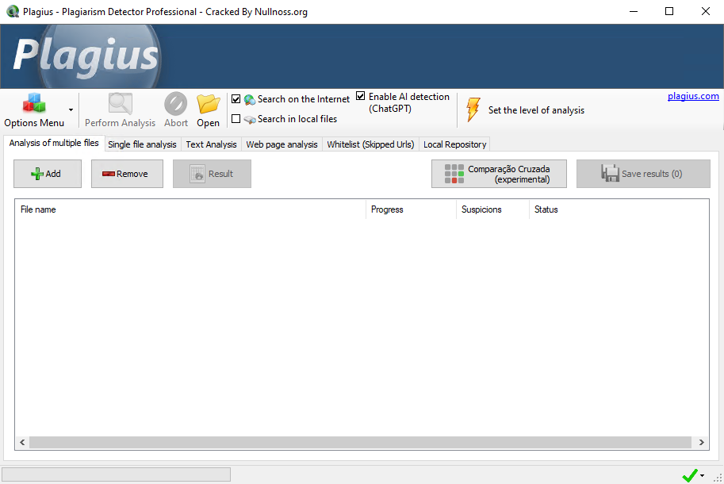Switch to Single file analysis tab
724x484 pixels.
(x=142, y=144)
